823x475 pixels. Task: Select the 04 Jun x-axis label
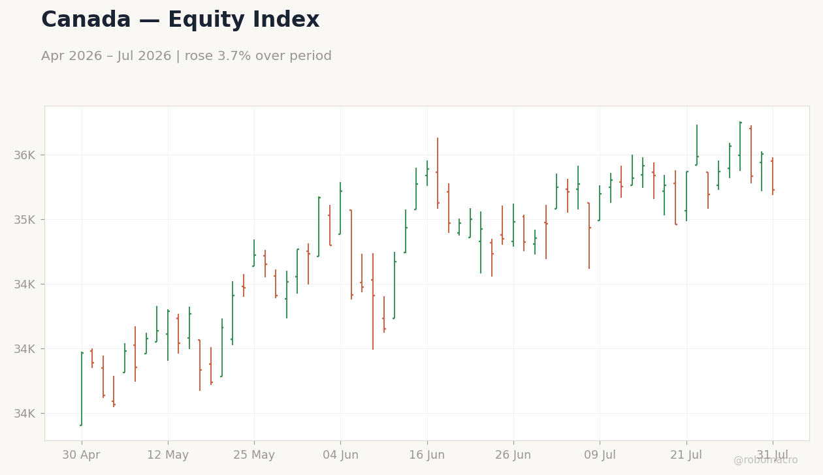[x=340, y=455]
